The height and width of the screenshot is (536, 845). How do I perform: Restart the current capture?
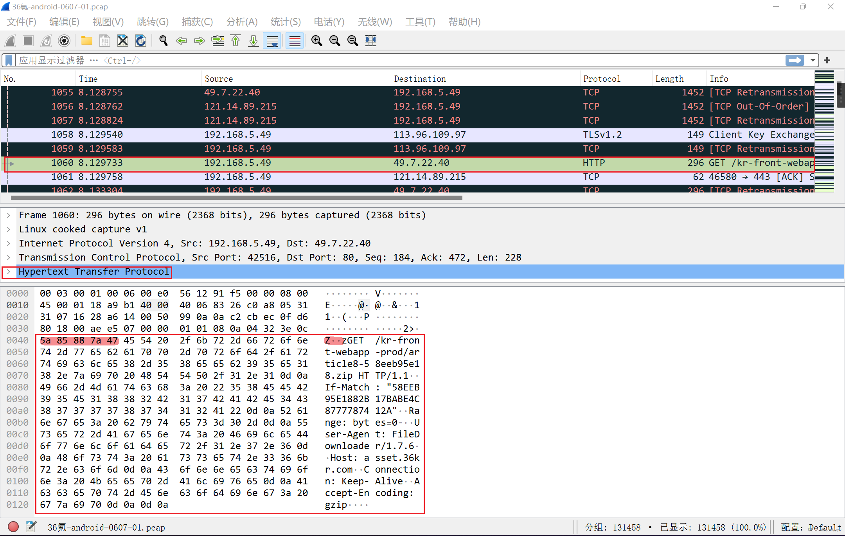click(x=46, y=41)
